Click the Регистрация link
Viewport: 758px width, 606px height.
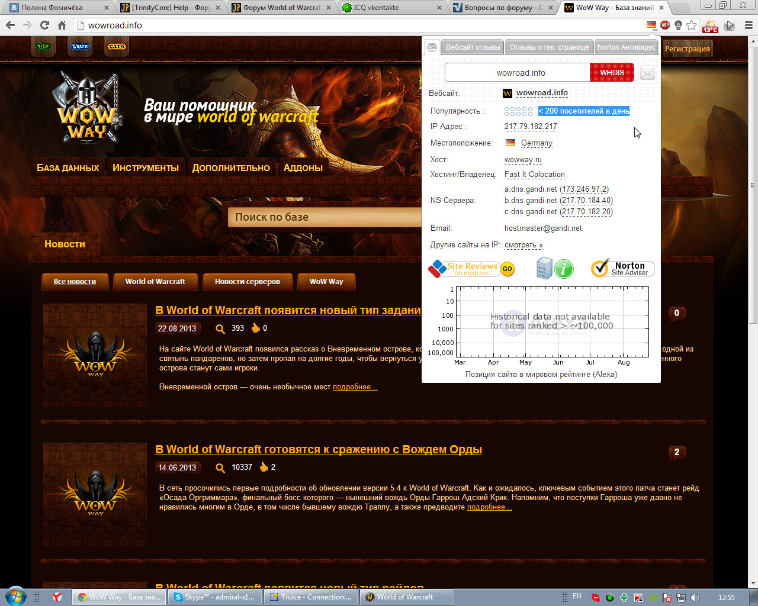687,49
